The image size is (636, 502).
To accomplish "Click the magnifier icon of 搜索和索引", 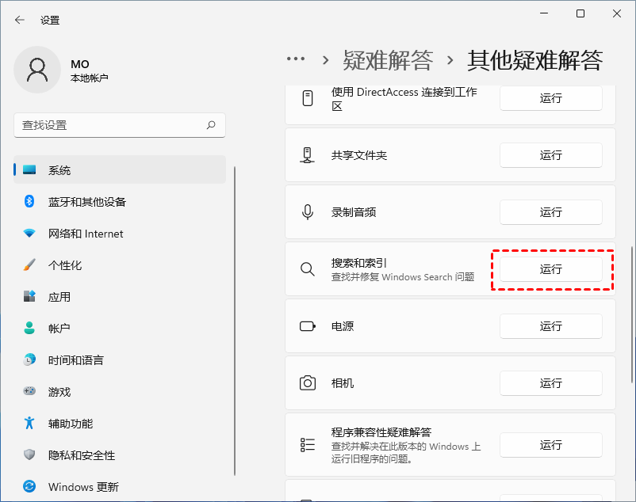I will (x=307, y=269).
